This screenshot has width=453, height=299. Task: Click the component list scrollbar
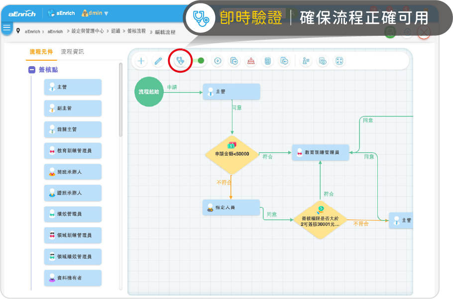coord(121,100)
